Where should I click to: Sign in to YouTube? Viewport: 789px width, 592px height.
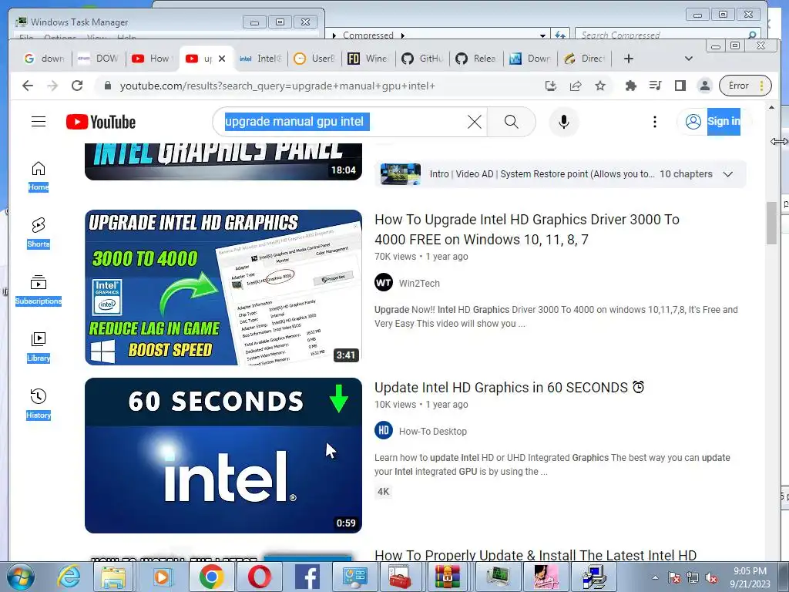(714, 122)
